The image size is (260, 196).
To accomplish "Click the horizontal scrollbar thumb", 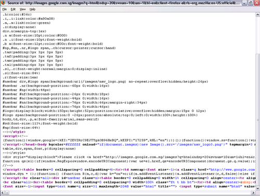I will (7, 192).
